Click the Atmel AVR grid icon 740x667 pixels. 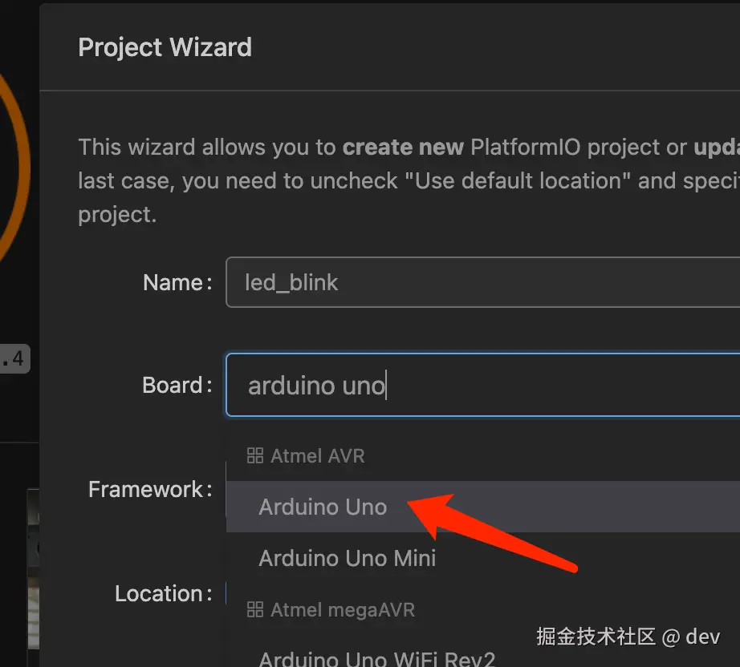coord(254,456)
